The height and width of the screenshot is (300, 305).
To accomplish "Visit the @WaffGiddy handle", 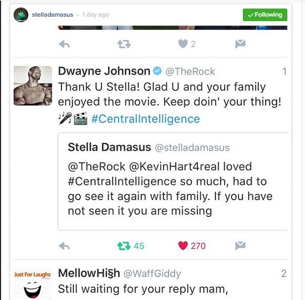I will [152, 273].
